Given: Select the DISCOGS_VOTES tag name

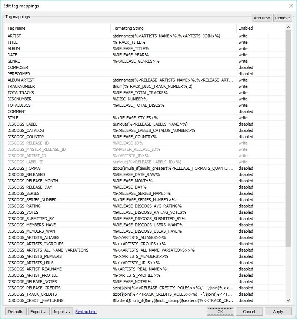Looking at the screenshot, I should (x=23, y=212).
